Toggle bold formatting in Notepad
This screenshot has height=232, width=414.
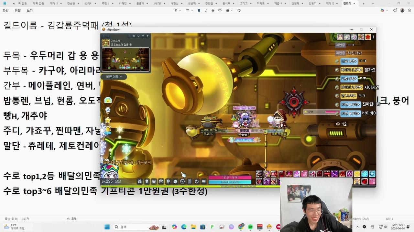(x=199, y=10)
